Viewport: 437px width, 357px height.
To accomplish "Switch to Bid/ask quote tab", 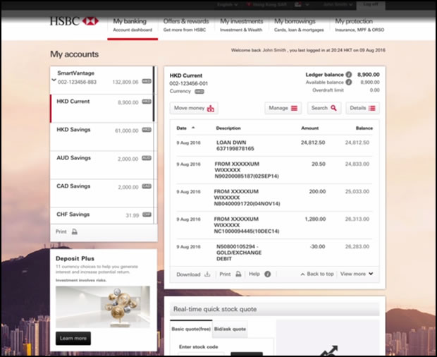I will (x=230, y=329).
